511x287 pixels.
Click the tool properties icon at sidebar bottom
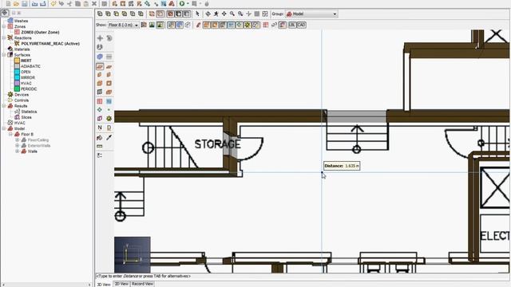[100, 155]
